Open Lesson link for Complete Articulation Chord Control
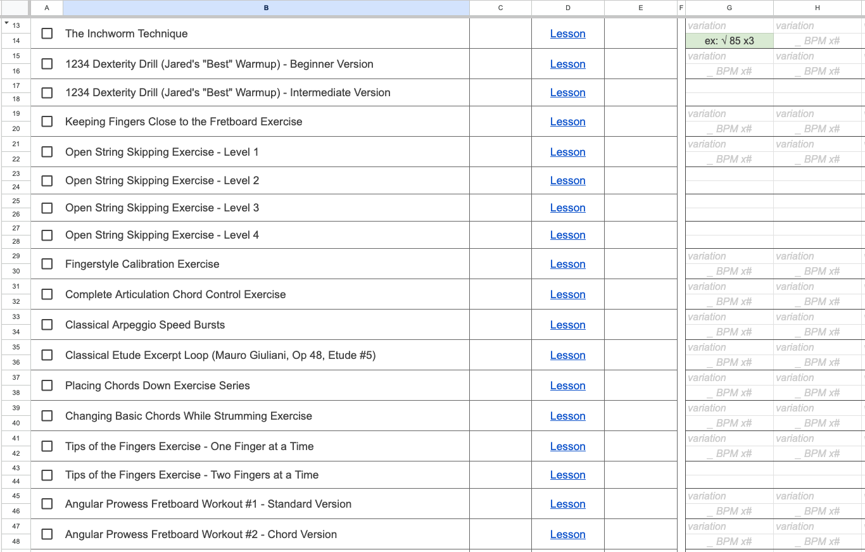The width and height of the screenshot is (865, 552). coord(567,294)
